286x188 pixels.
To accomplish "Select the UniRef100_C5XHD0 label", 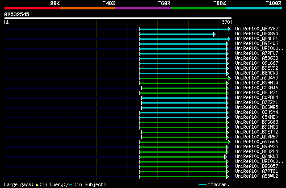I will pos(257,117).
